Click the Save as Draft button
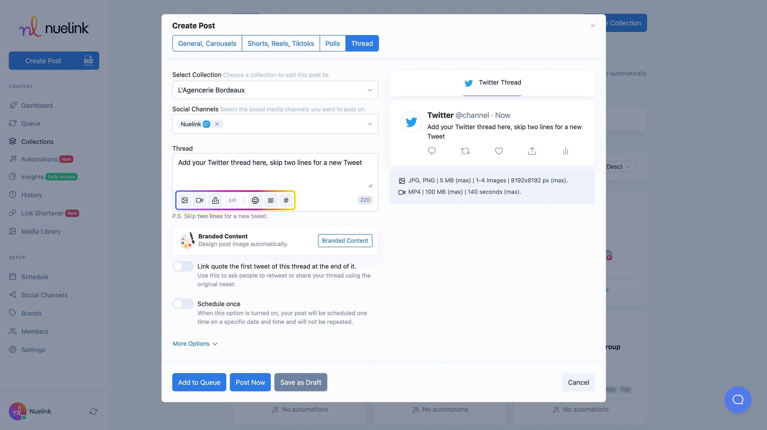Screen dimensions: 767x430 point(300,382)
